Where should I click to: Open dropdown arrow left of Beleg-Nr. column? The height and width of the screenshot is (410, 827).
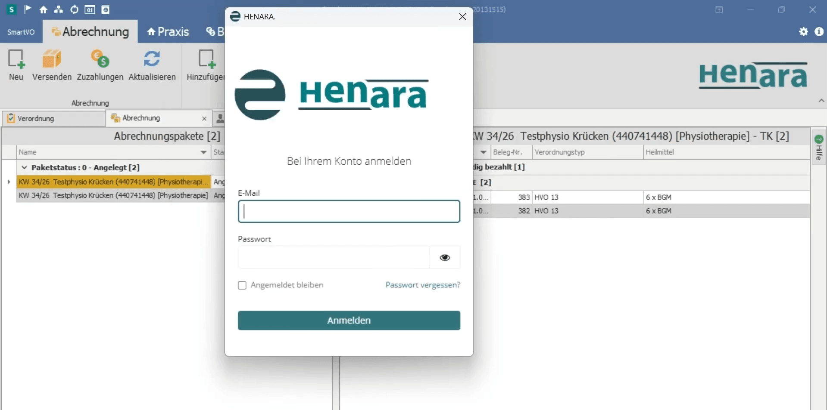coord(483,152)
